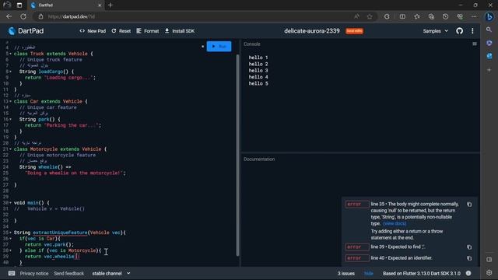The width and height of the screenshot is (498, 280).
Task: Open browser essentials heart icon
Action: point(460,16)
